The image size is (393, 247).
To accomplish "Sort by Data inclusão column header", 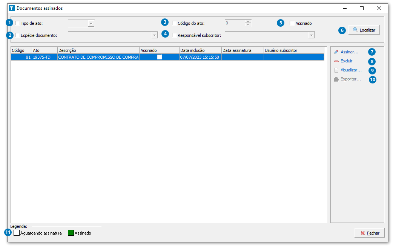I will tap(201, 50).
